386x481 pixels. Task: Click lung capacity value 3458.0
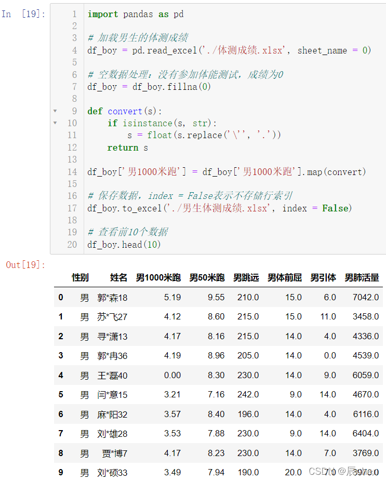pyautogui.click(x=366, y=316)
